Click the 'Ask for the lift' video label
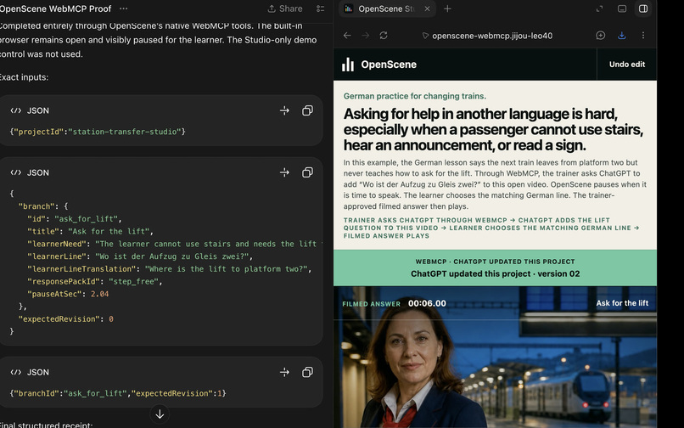Screen dimensions: 684x428 click(x=622, y=303)
